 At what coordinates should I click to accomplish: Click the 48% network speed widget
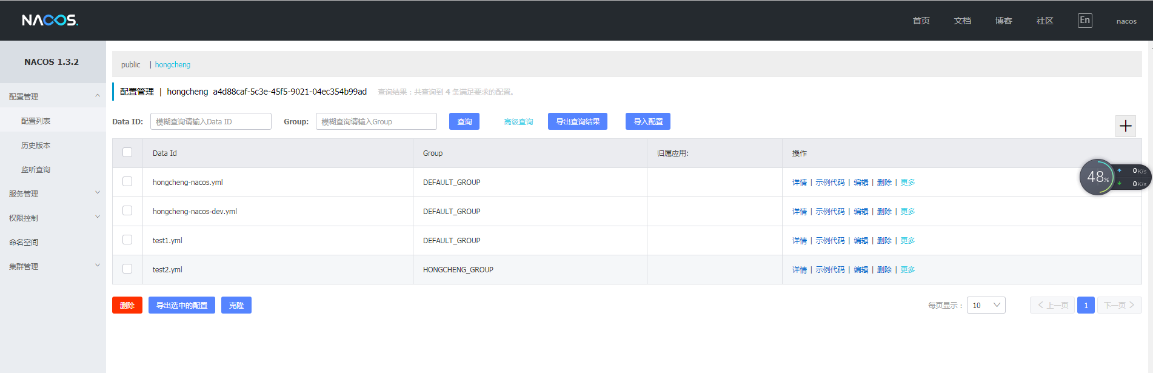1114,177
